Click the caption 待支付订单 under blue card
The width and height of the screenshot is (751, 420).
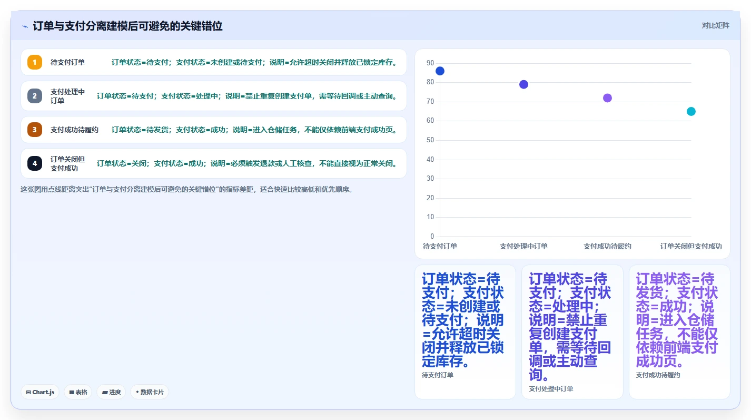438,375
